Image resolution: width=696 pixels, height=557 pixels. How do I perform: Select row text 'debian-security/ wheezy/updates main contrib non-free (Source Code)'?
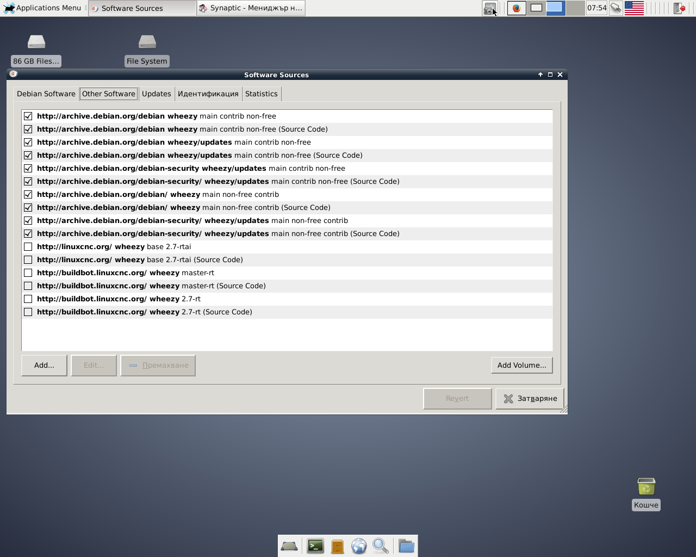(218, 182)
